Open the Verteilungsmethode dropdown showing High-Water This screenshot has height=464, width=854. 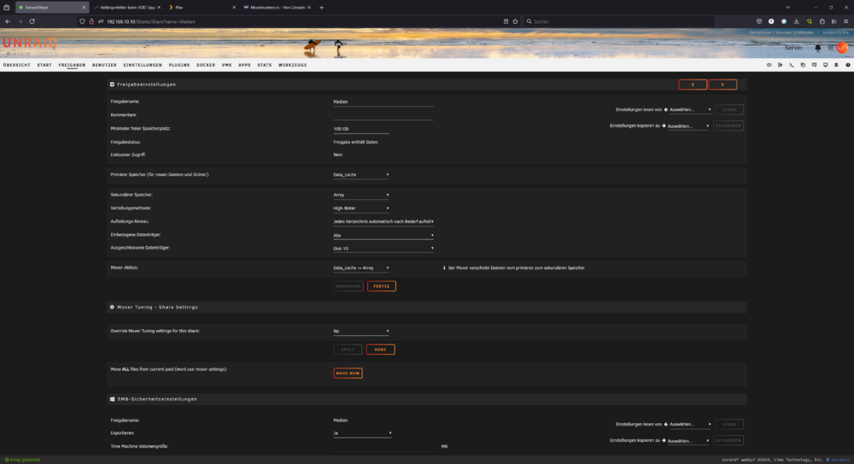click(x=361, y=208)
